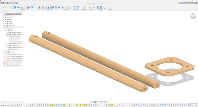This screenshot has width=198, height=107.
Task: Select the Move/Copy four-arrow tool
Action: 59,7
